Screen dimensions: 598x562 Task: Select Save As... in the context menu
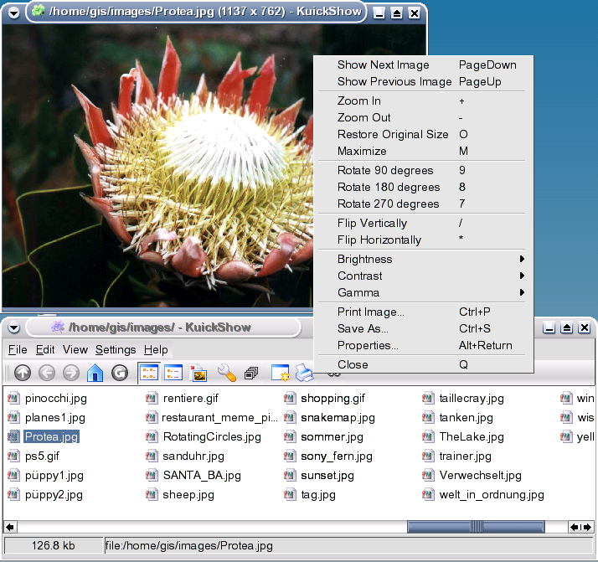pyautogui.click(x=363, y=328)
